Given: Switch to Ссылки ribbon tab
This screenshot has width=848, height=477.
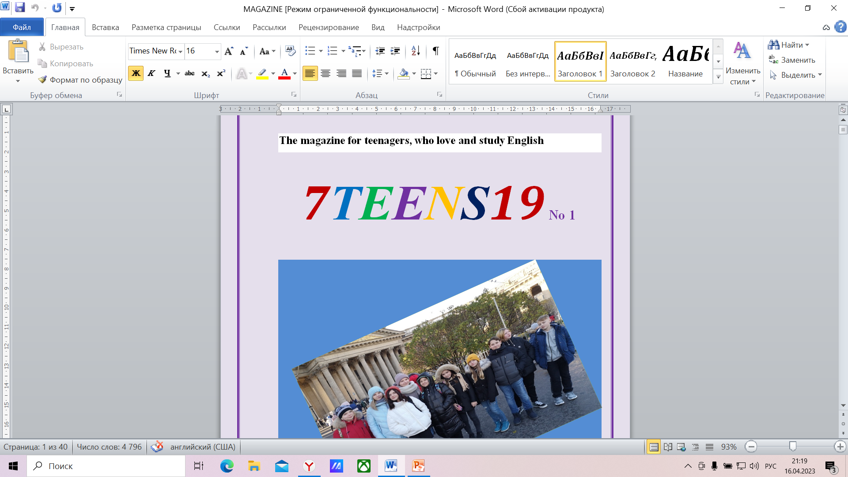Looking at the screenshot, I should (227, 27).
